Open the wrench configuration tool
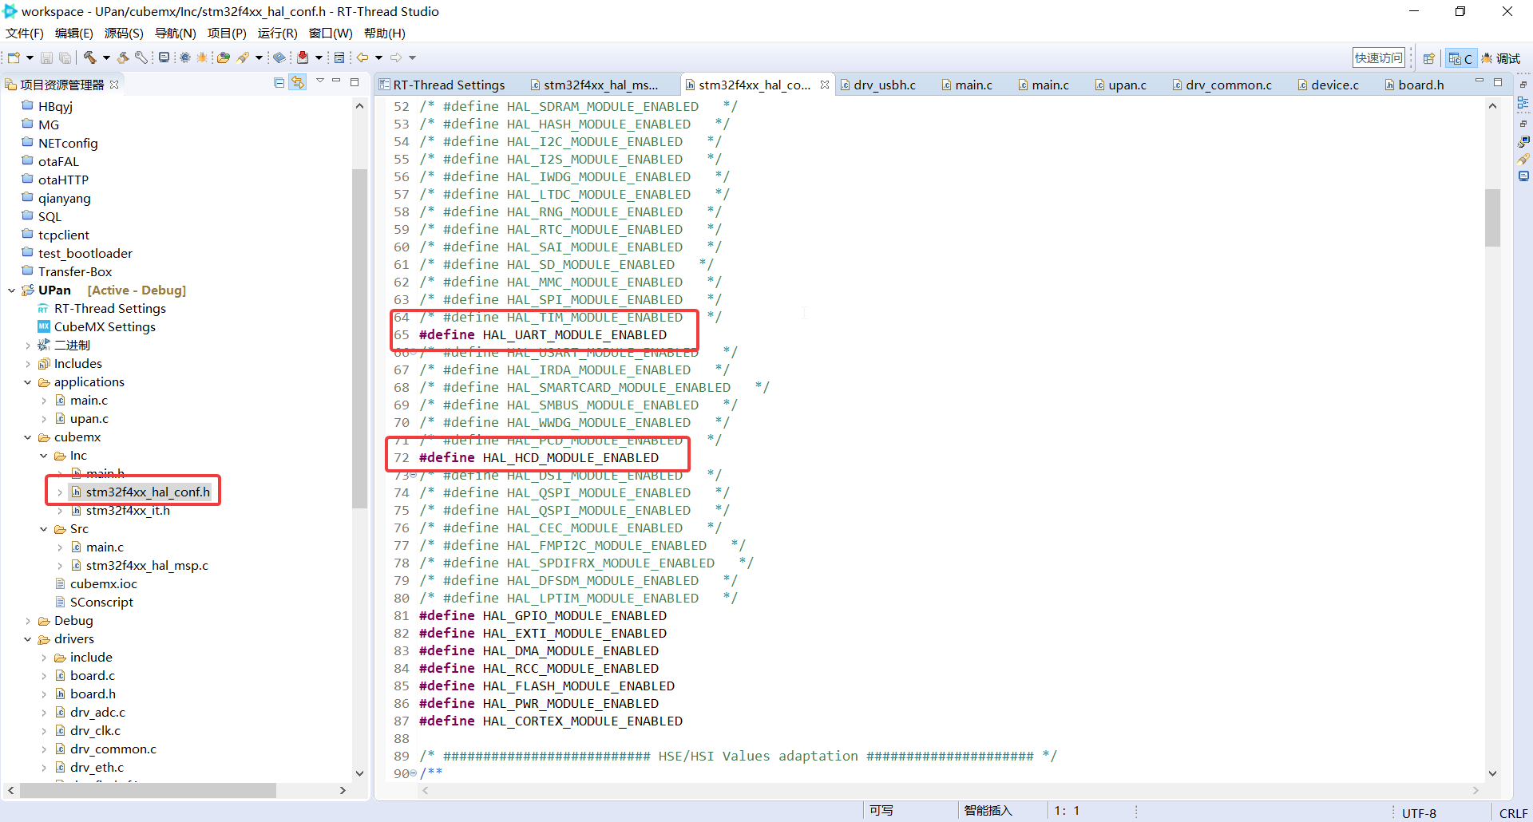This screenshot has height=822, width=1533. (x=141, y=57)
